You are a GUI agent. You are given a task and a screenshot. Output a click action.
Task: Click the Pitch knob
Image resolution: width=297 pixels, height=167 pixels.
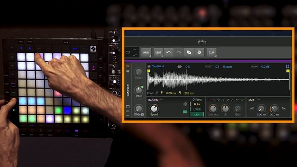coord(139,90)
